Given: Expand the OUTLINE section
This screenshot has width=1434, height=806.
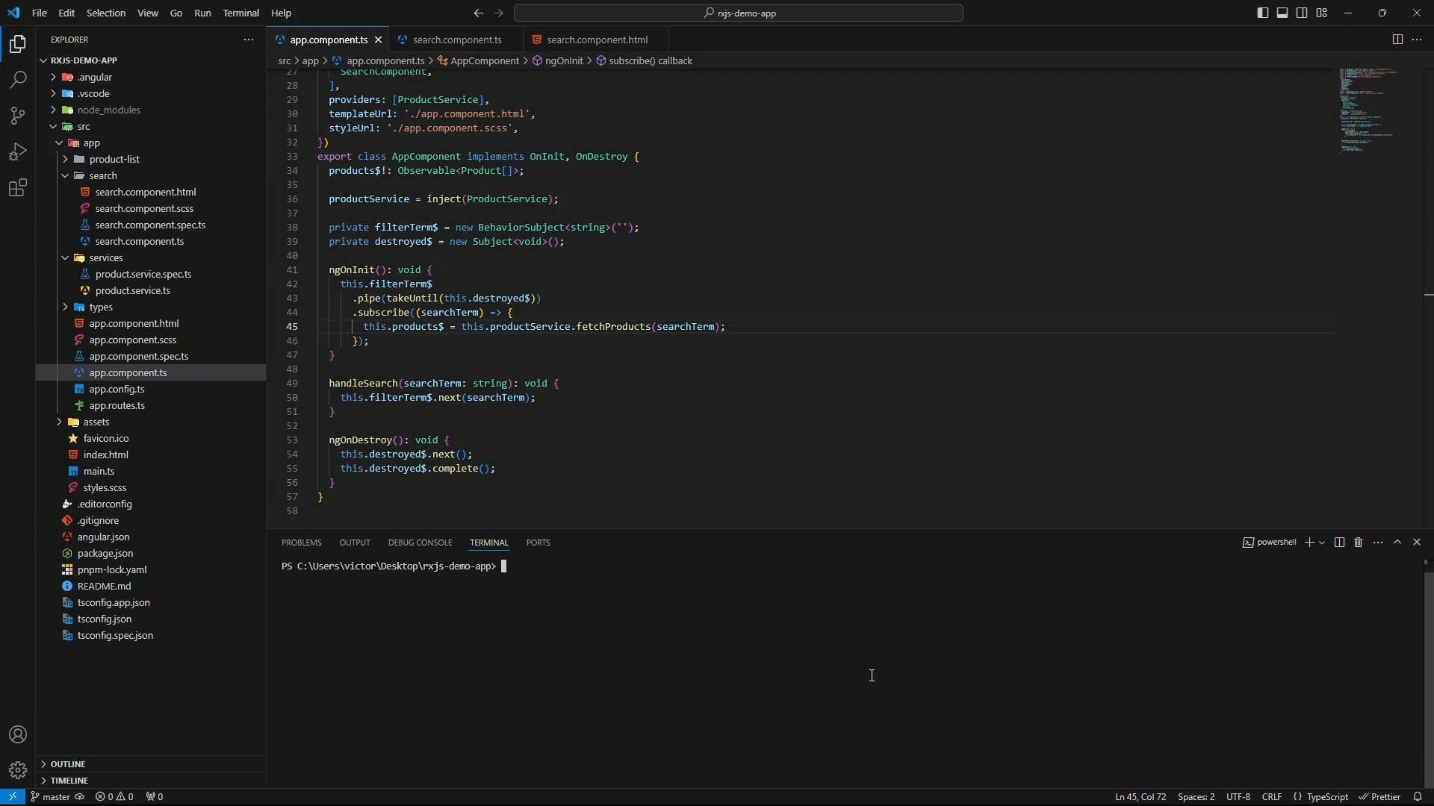Looking at the screenshot, I should pos(68,764).
